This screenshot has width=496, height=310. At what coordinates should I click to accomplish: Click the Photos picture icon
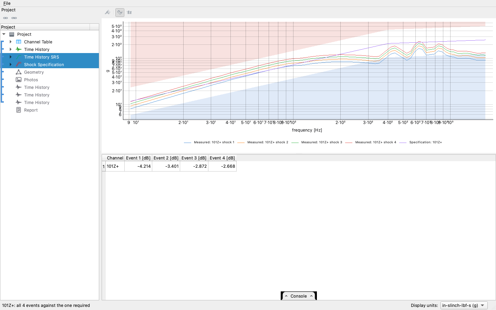(19, 80)
